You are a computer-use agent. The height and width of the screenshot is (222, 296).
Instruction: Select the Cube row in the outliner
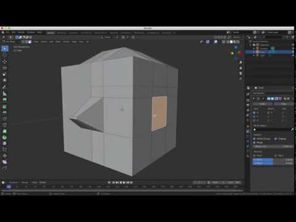pyautogui.click(x=269, y=52)
